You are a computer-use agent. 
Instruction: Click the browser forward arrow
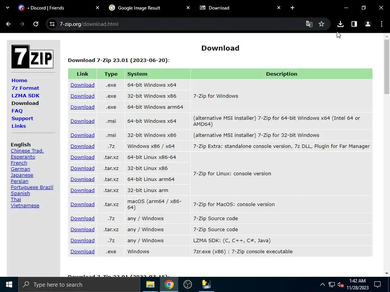click(22, 24)
